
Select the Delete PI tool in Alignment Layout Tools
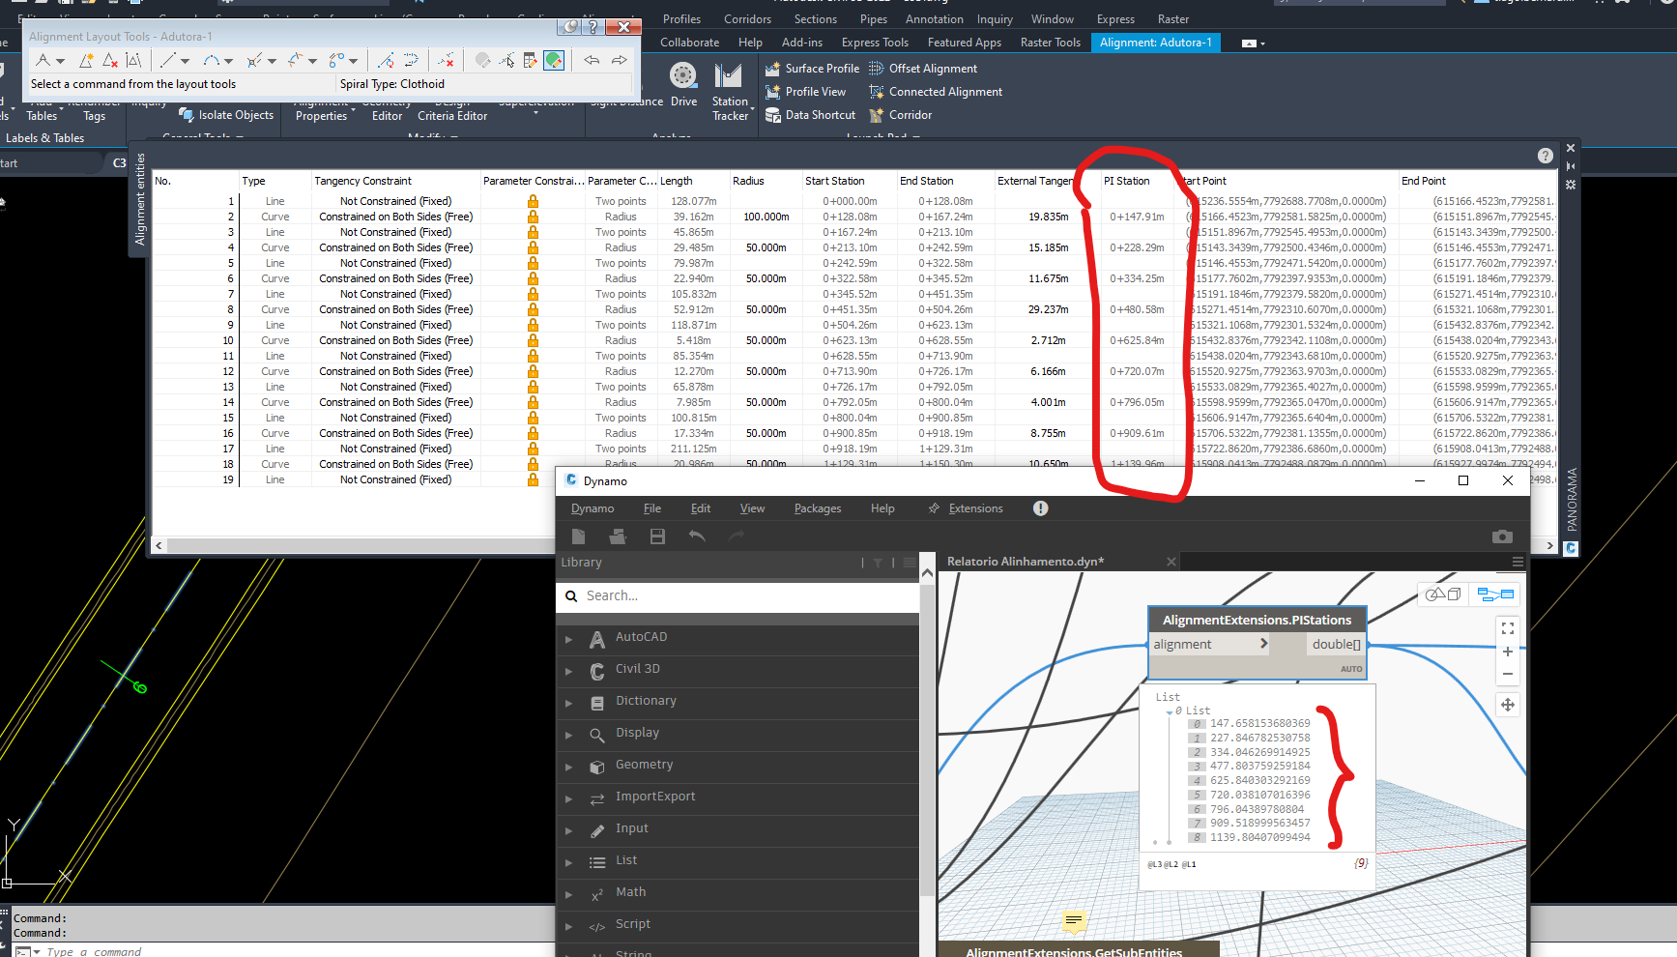click(x=110, y=61)
